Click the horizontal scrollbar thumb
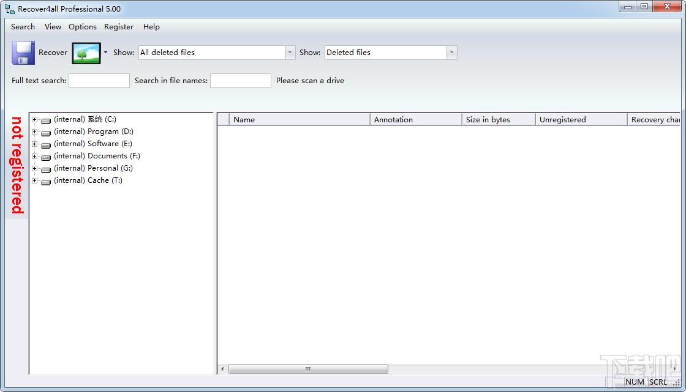Screen dimensions: 686x392 click(x=308, y=369)
